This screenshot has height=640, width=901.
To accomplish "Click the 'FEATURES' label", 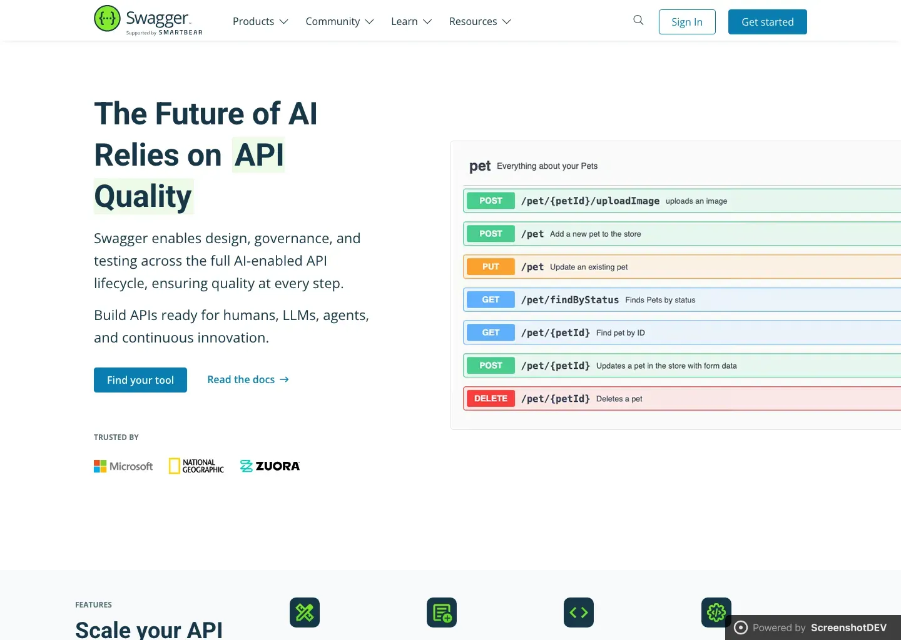I will click(x=93, y=605).
